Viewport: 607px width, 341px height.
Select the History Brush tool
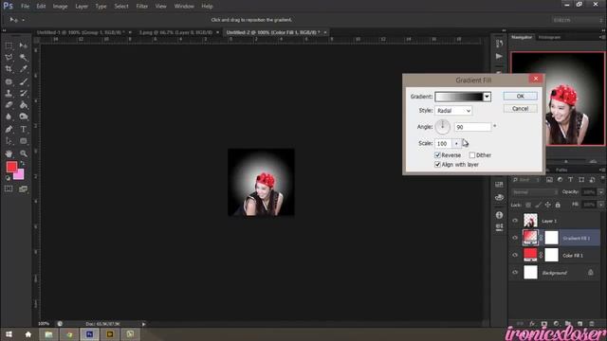pos(23,93)
